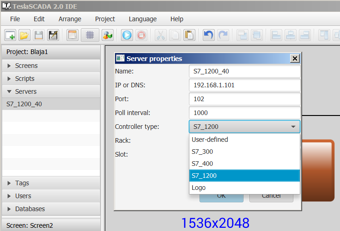Screen dimensions: 340x231
Task: Click the align top edges icon
Action: pos(324,35)
